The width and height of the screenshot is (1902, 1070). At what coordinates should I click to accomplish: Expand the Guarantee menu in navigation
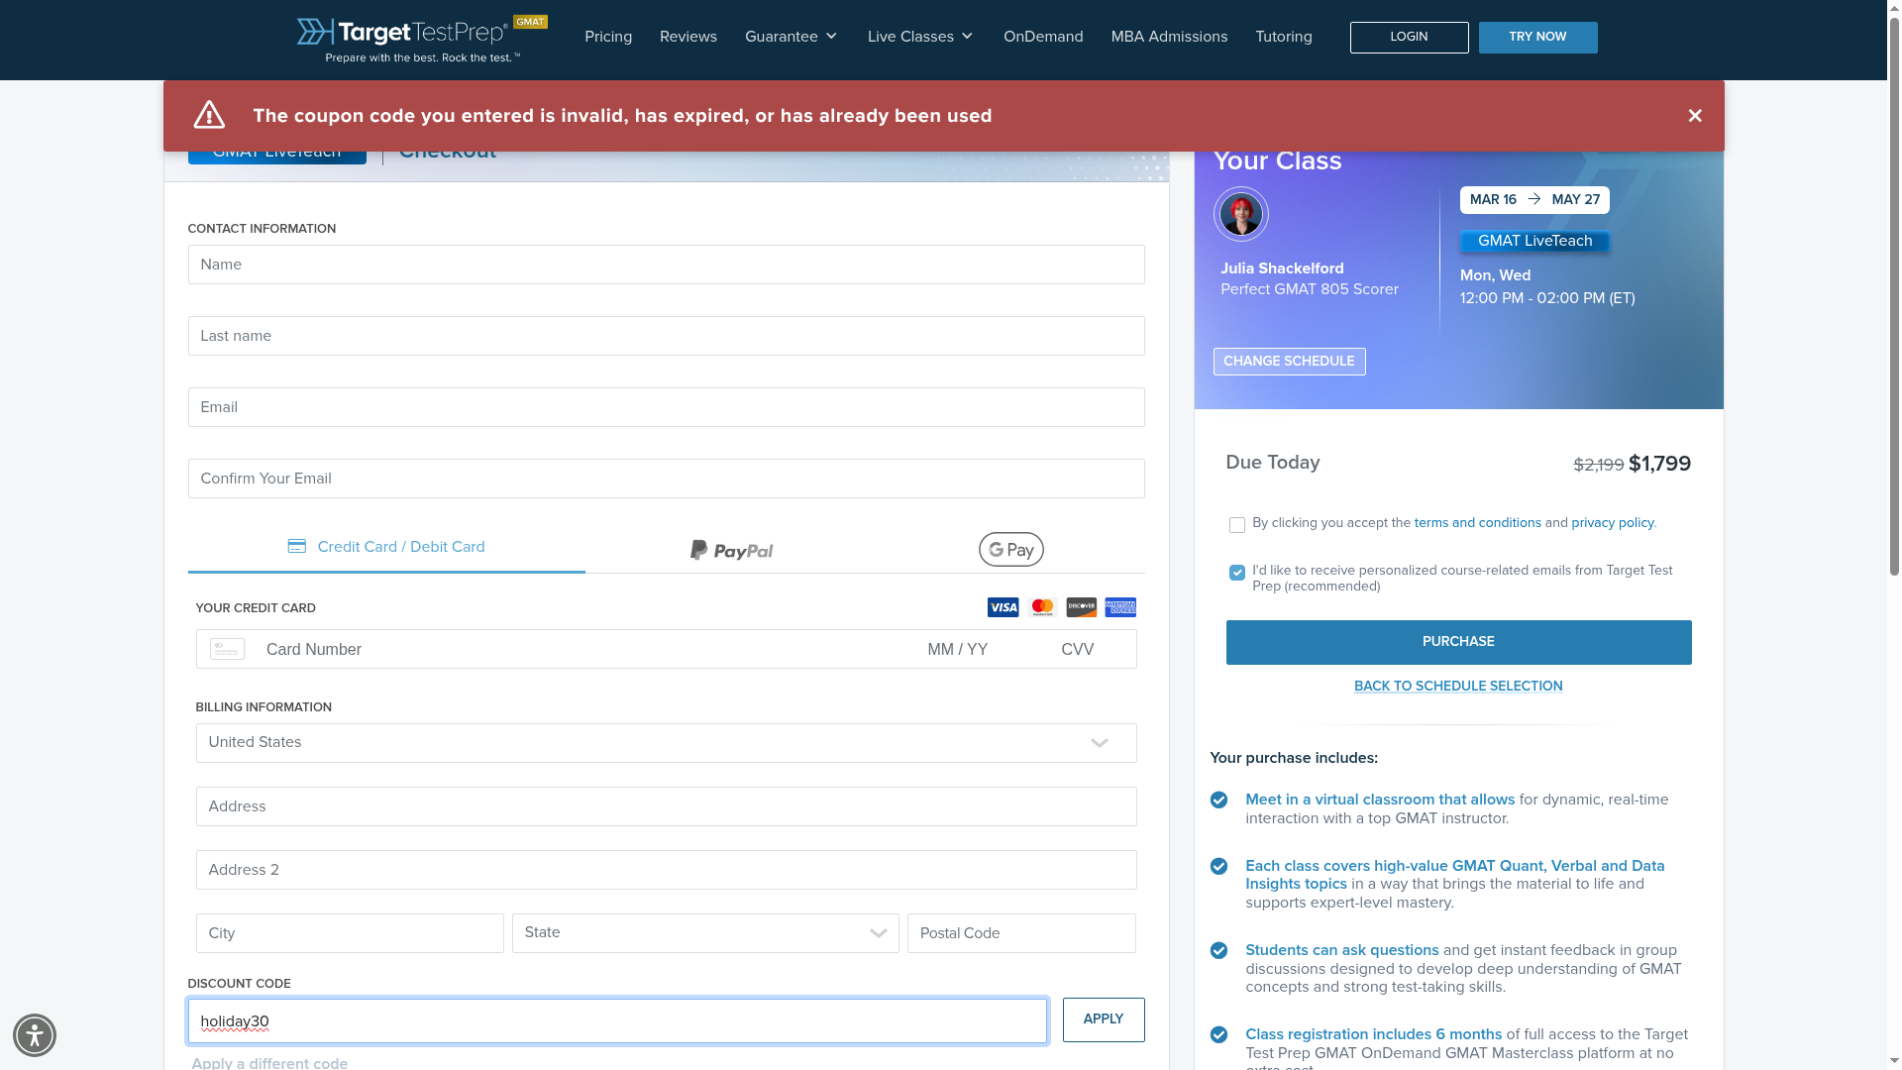[x=791, y=37]
